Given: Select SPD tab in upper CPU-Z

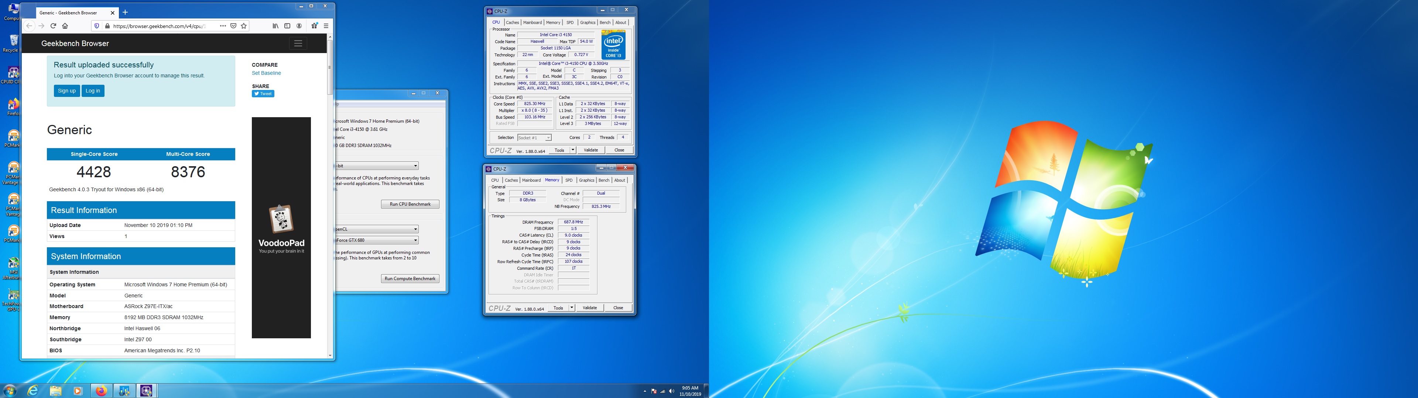Looking at the screenshot, I should tap(570, 22).
